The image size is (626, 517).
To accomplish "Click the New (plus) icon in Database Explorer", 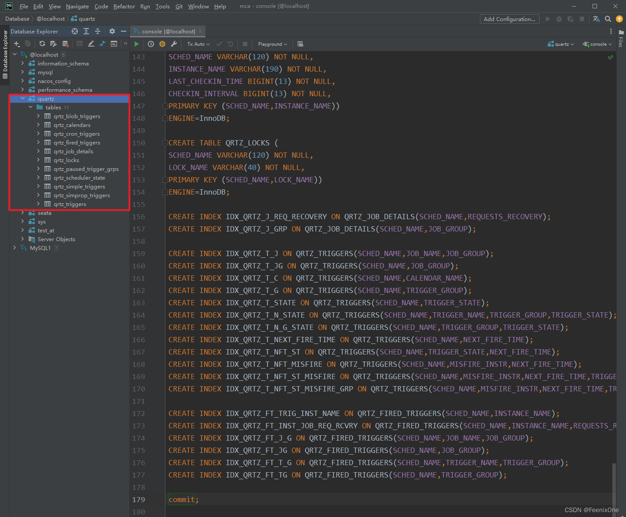I will [x=17, y=44].
